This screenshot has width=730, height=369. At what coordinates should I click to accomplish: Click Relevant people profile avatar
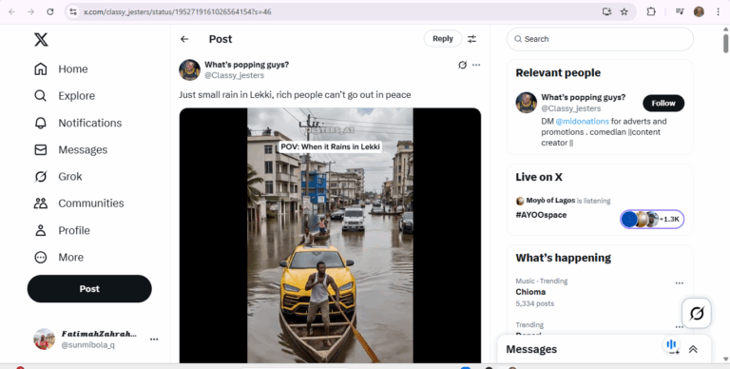click(526, 103)
